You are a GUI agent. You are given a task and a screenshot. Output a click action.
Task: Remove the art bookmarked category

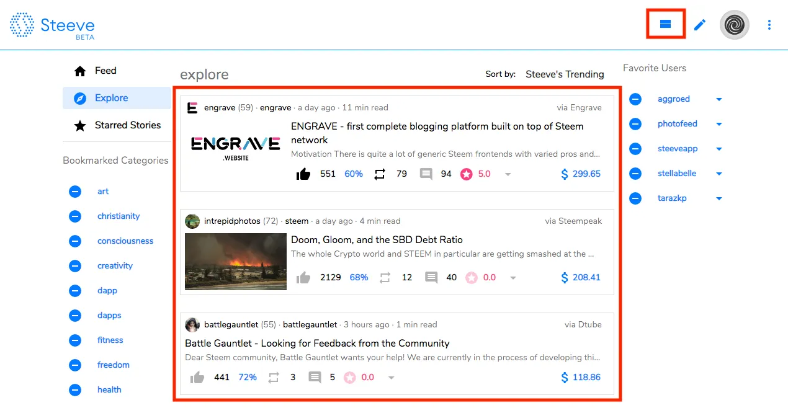point(75,192)
